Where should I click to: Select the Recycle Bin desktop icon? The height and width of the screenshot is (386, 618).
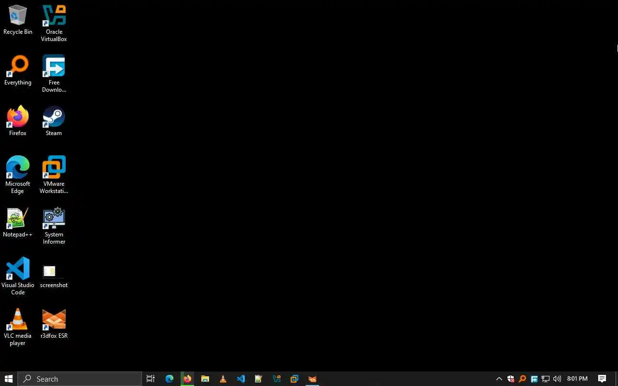[18, 20]
